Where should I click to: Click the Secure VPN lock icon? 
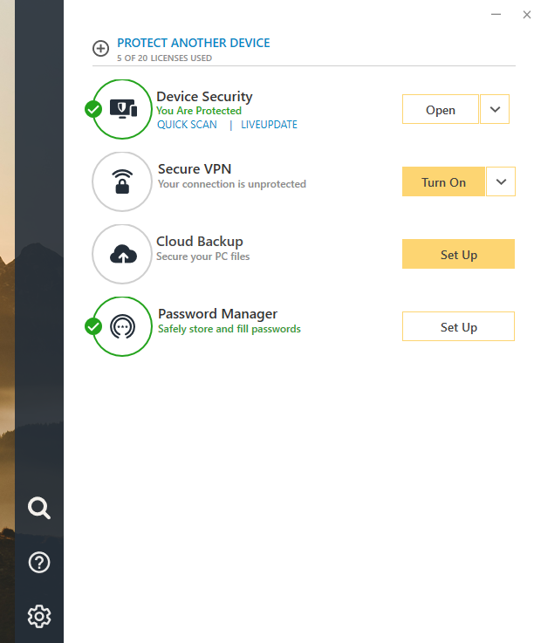[x=123, y=181]
